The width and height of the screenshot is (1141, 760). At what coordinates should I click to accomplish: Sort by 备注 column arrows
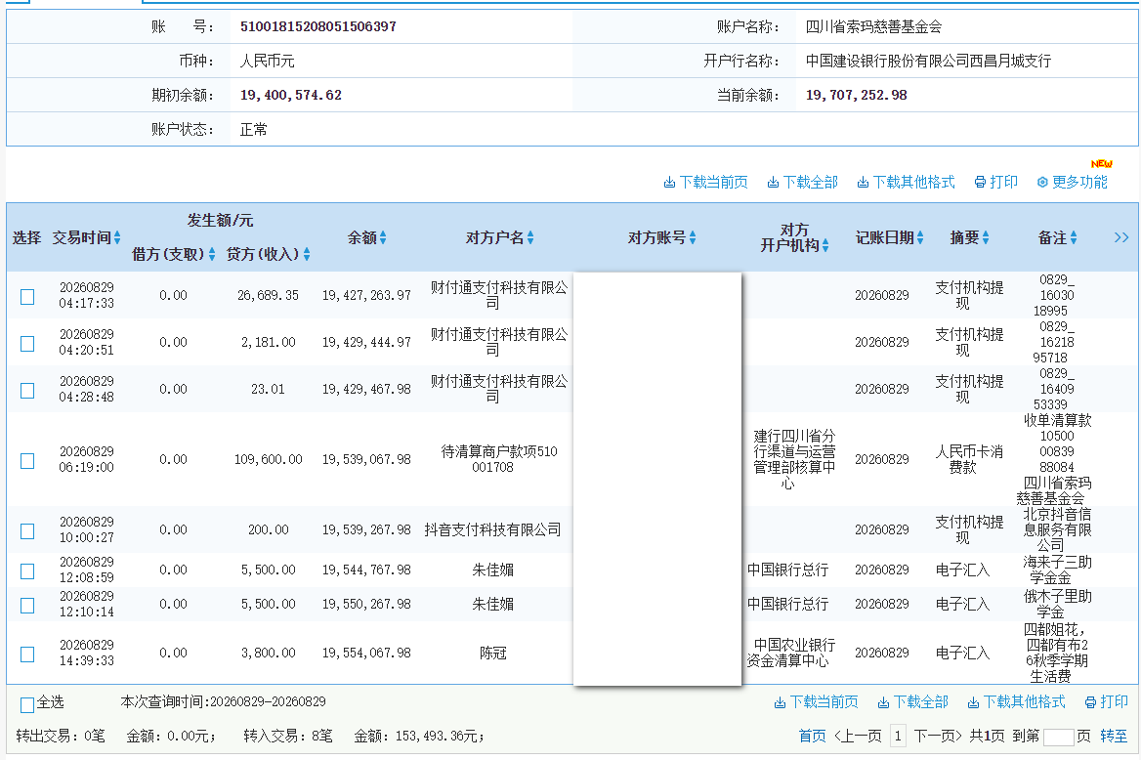[1074, 238]
